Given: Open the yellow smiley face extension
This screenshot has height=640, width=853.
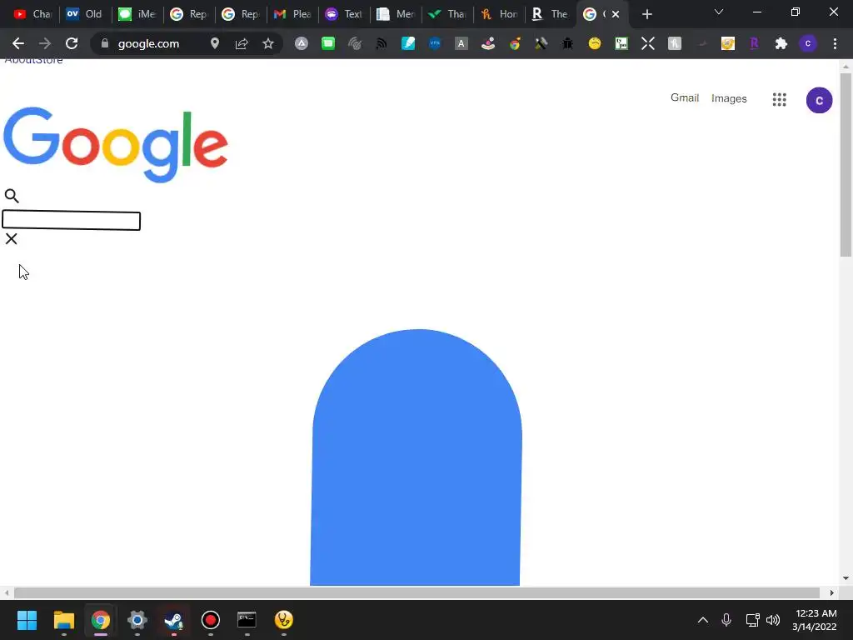Looking at the screenshot, I should pos(595,43).
